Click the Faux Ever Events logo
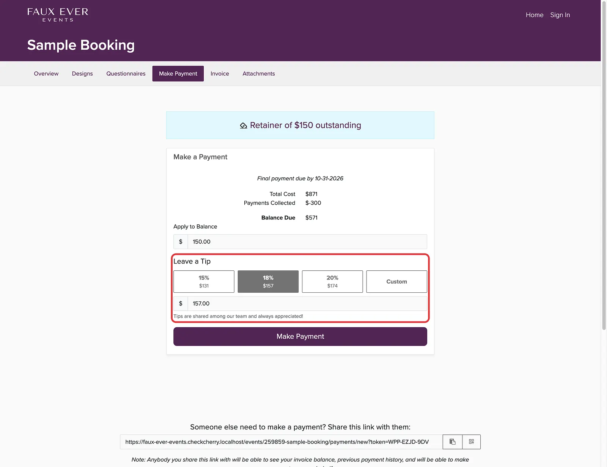 pyautogui.click(x=58, y=15)
